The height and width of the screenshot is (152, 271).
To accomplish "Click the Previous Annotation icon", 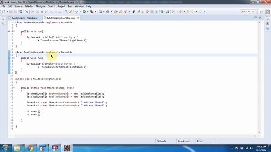I will 181,11.
